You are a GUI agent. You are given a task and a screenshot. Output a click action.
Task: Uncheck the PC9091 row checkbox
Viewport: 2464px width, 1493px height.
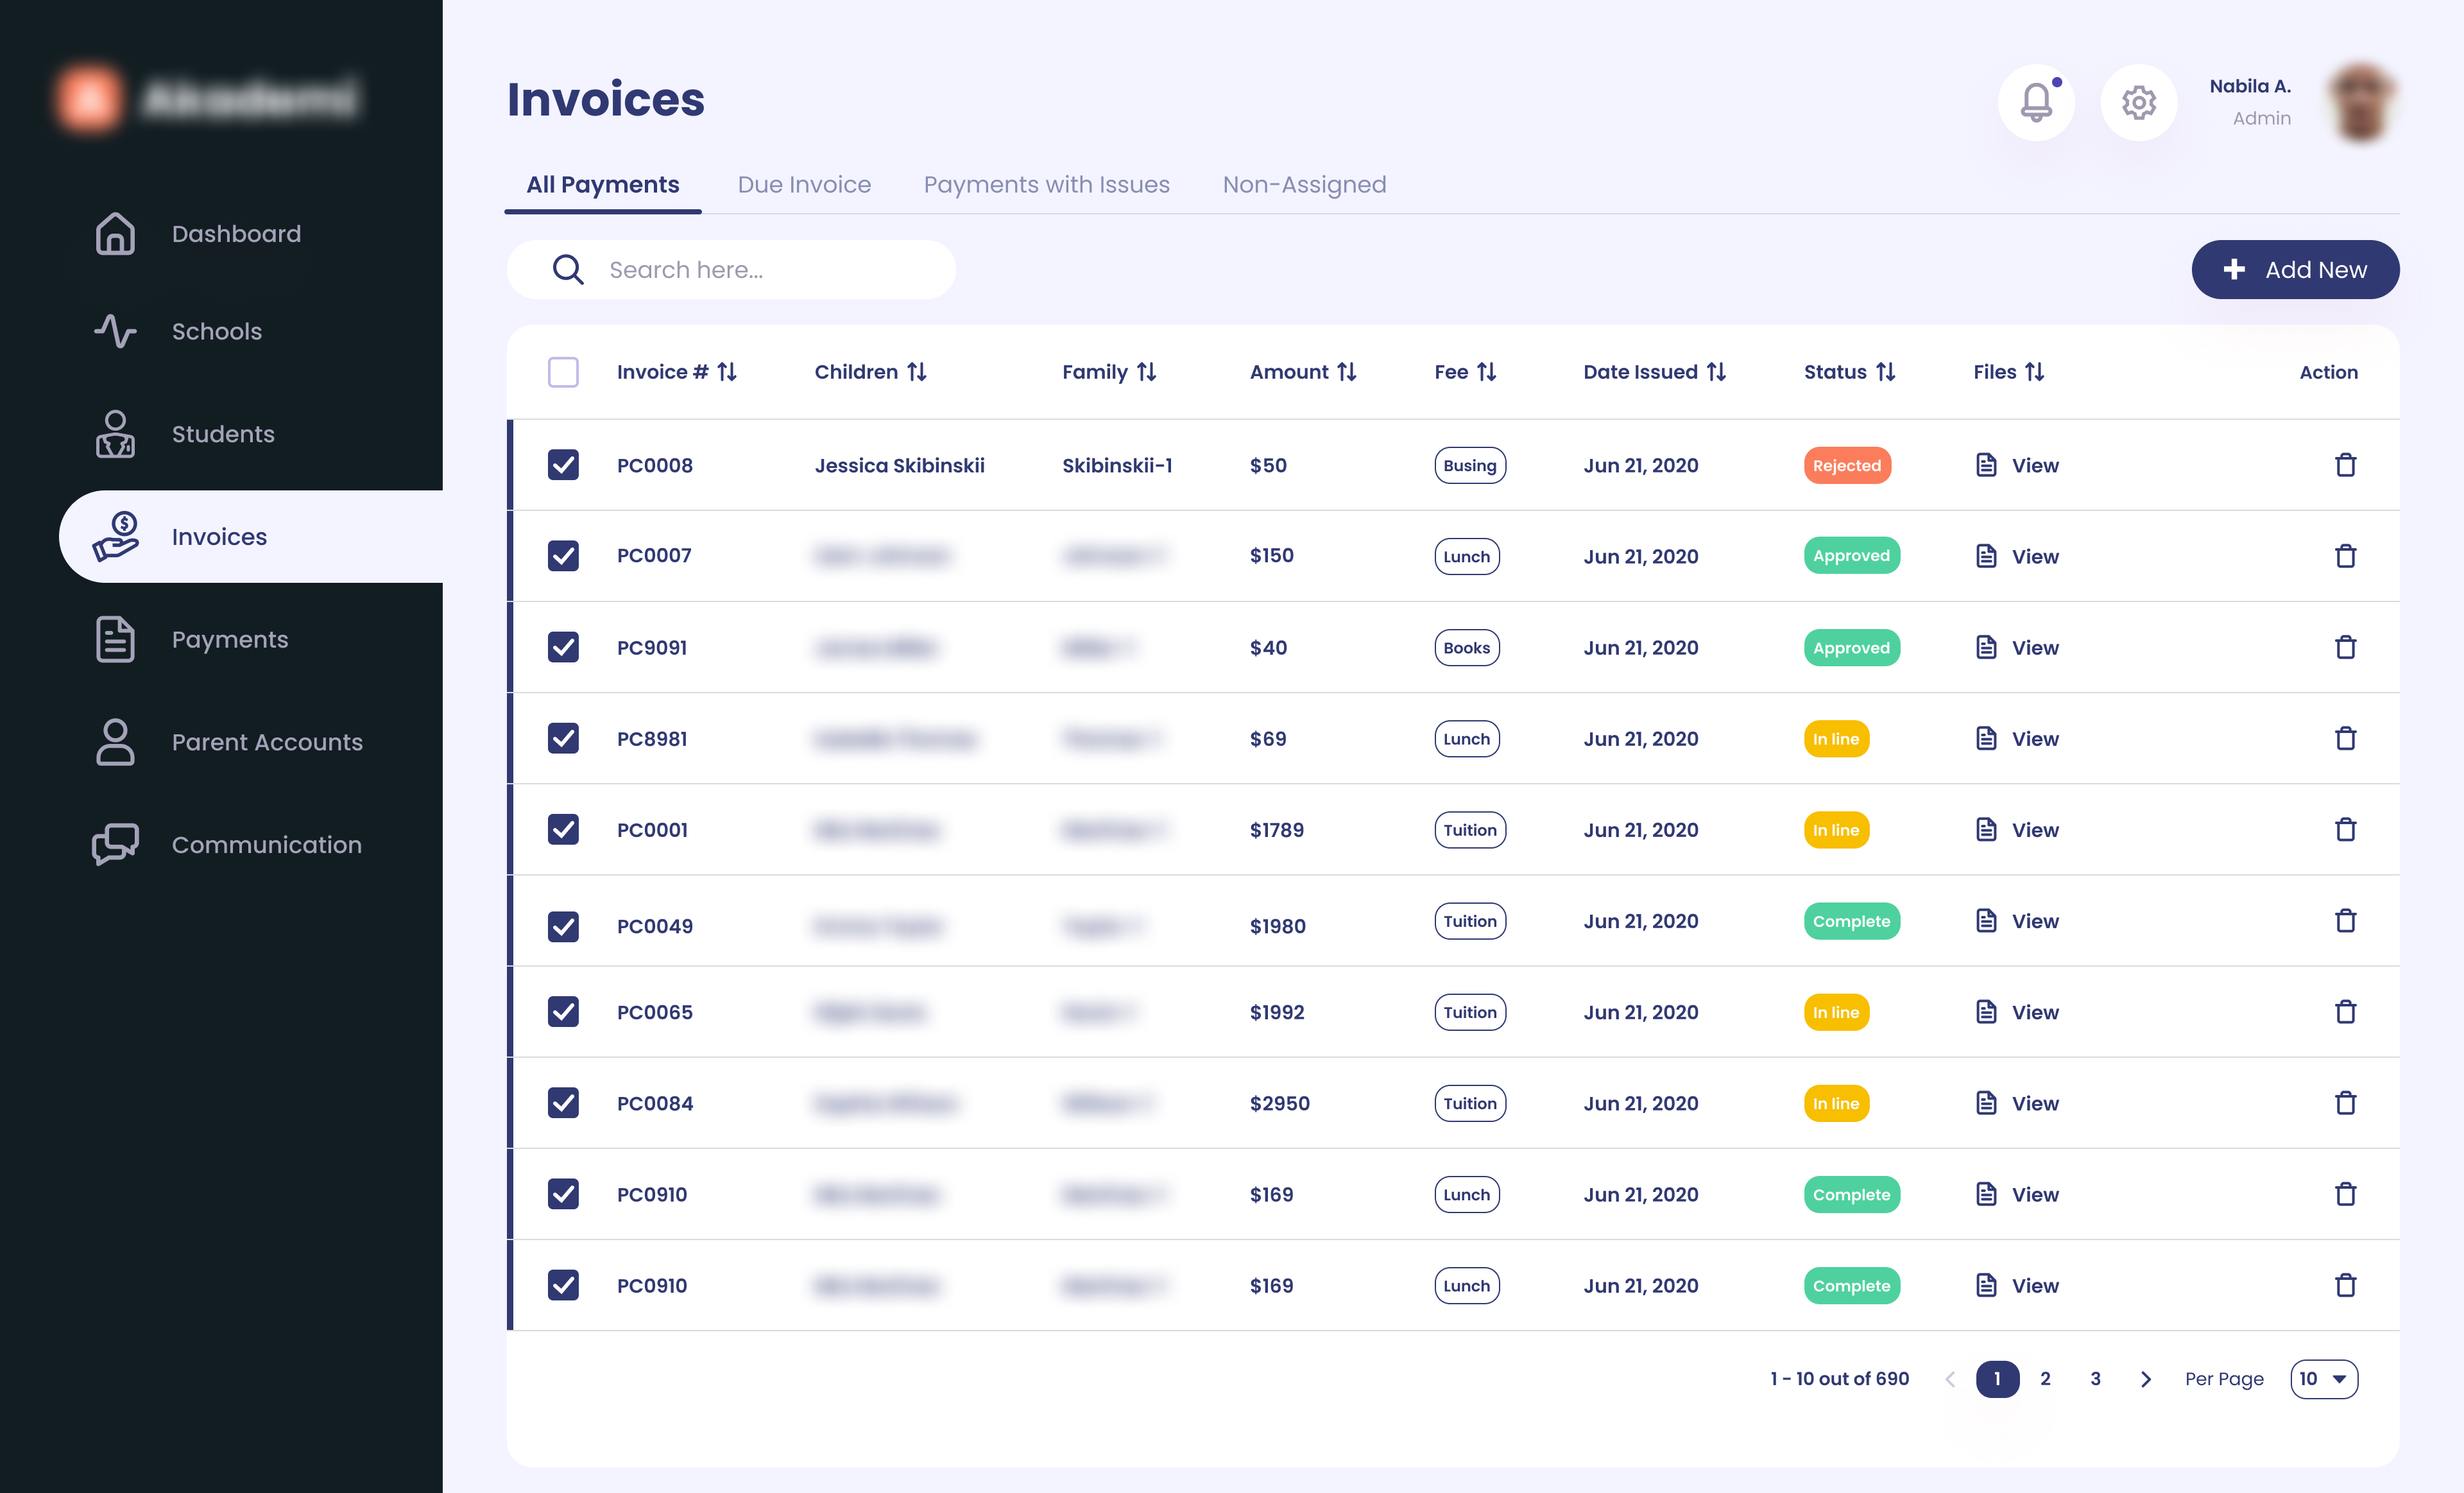tap(563, 647)
